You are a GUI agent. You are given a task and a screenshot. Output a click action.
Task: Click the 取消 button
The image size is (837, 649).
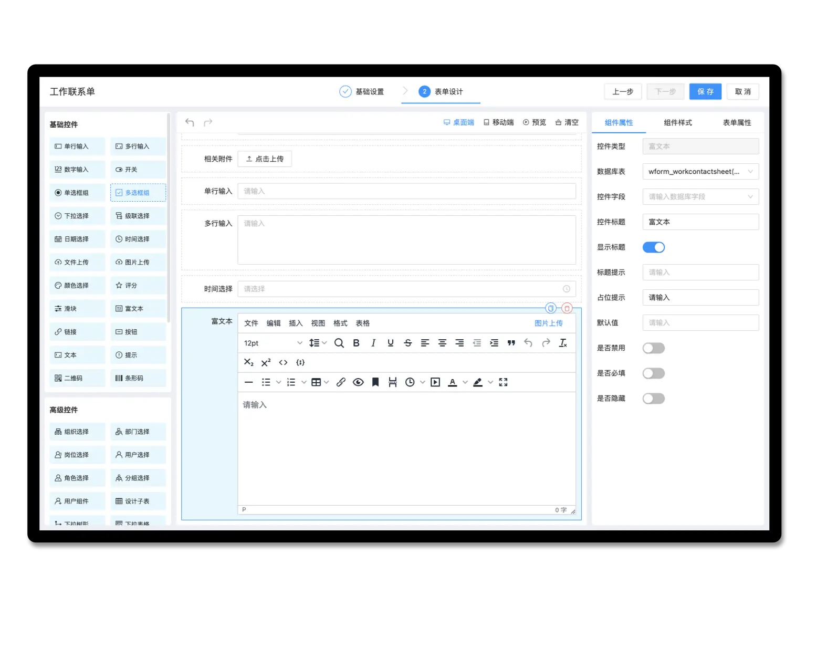click(x=742, y=91)
